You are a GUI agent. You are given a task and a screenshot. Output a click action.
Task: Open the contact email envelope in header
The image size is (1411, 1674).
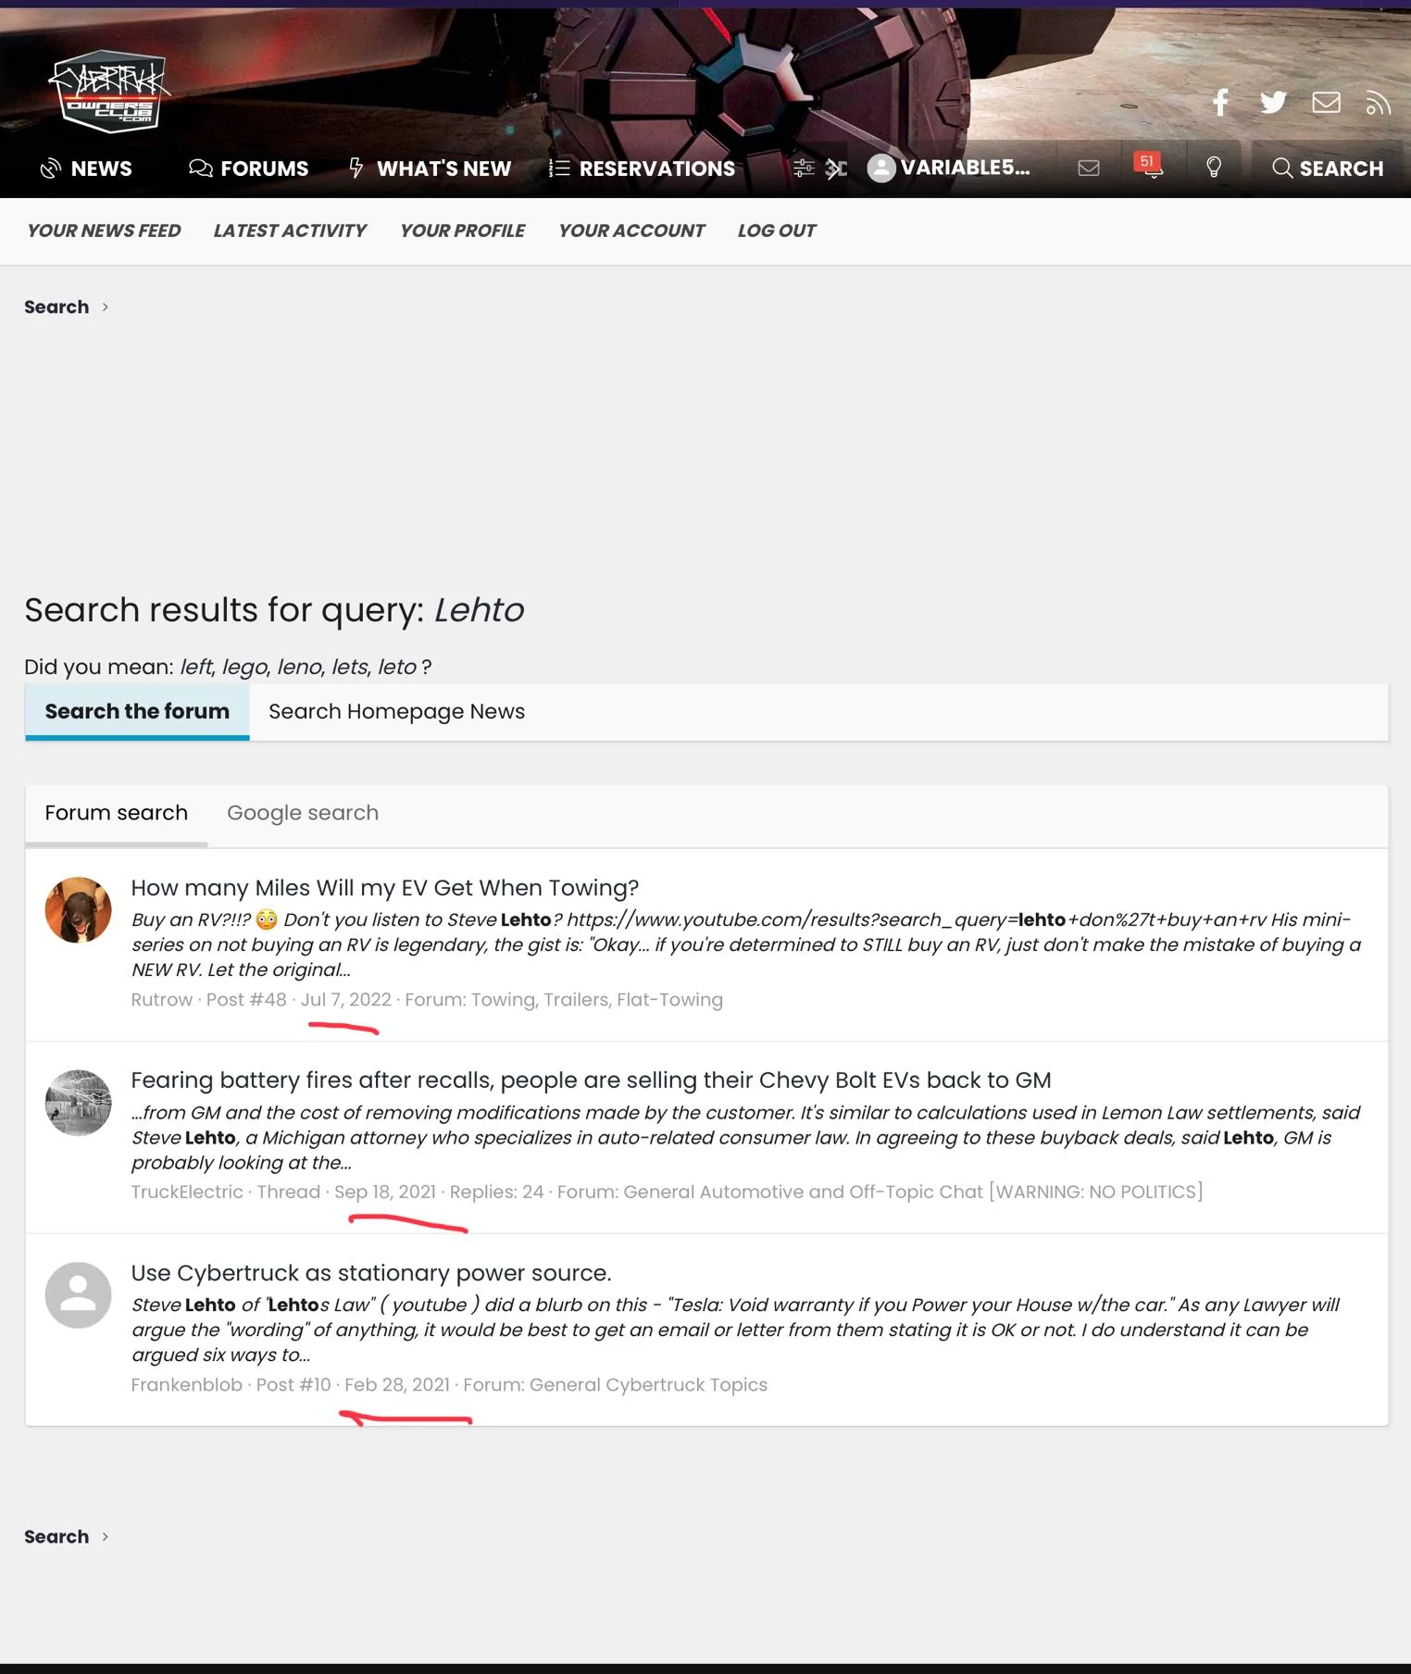click(1326, 102)
